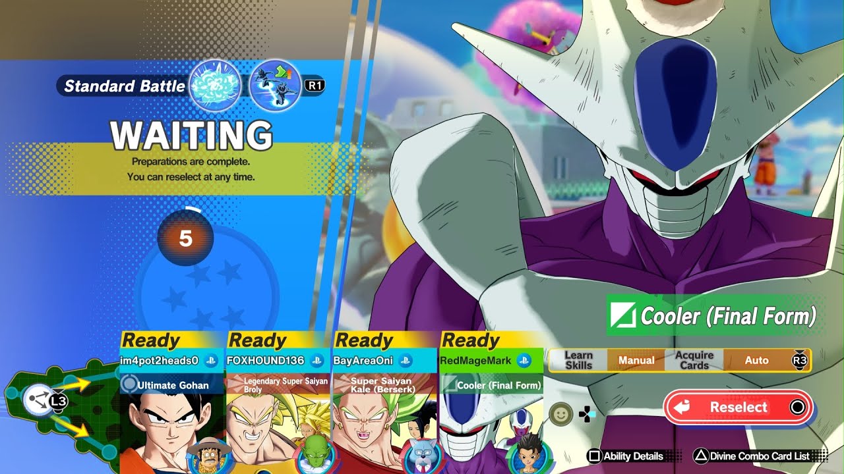Click PlayStation icon beside BayAreaOni
Viewport: 844px width, 474px height.
pyautogui.click(x=405, y=360)
